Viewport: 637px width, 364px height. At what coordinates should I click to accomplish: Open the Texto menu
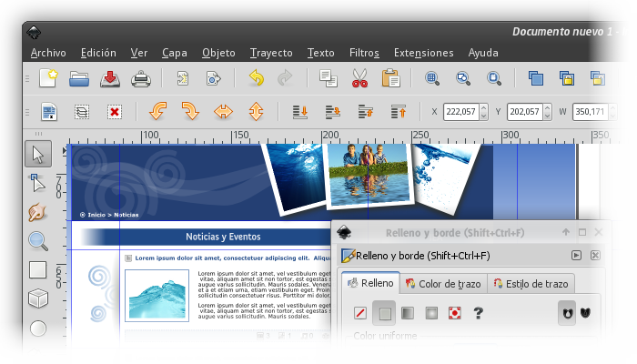(320, 53)
